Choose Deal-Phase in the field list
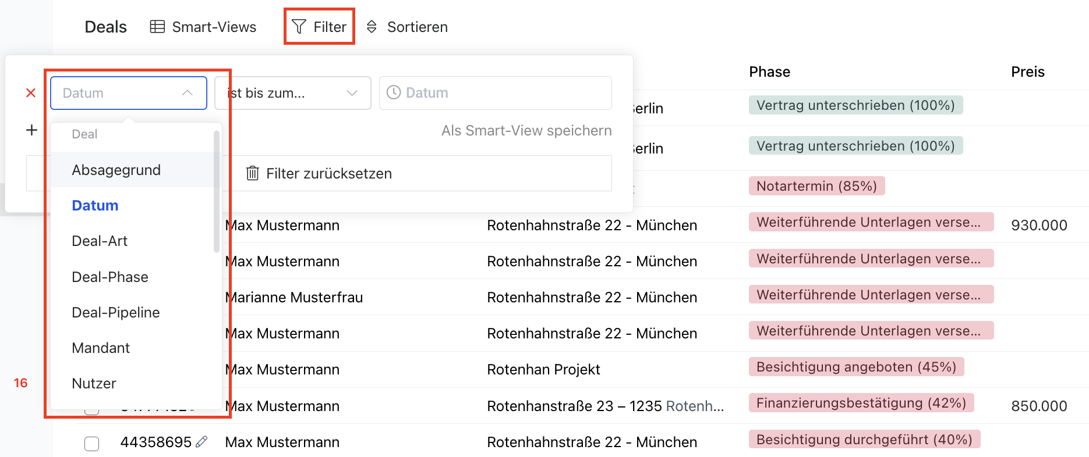The image size is (1089, 457). 110,277
